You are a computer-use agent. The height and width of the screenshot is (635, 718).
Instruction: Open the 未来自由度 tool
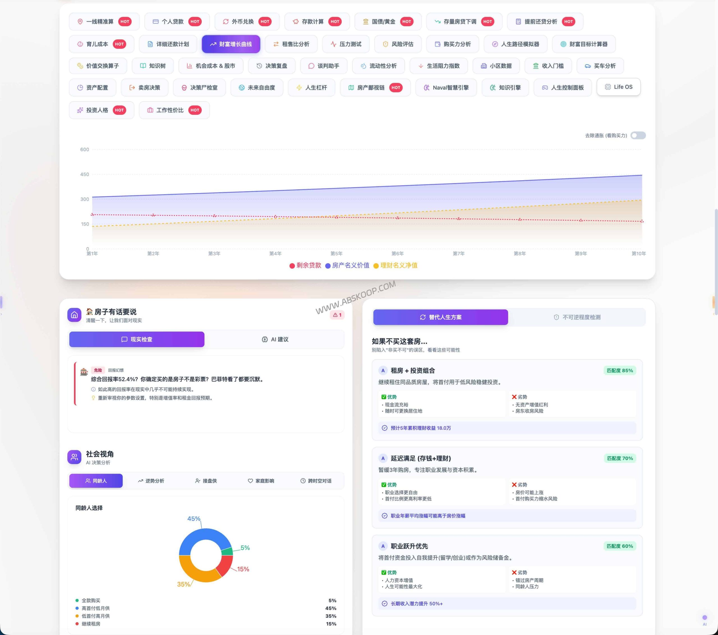(256, 88)
